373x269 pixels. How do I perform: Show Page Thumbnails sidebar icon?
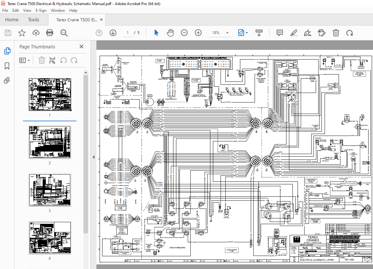click(x=7, y=51)
